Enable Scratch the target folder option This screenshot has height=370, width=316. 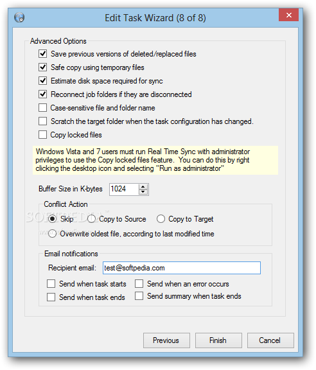pyautogui.click(x=43, y=121)
